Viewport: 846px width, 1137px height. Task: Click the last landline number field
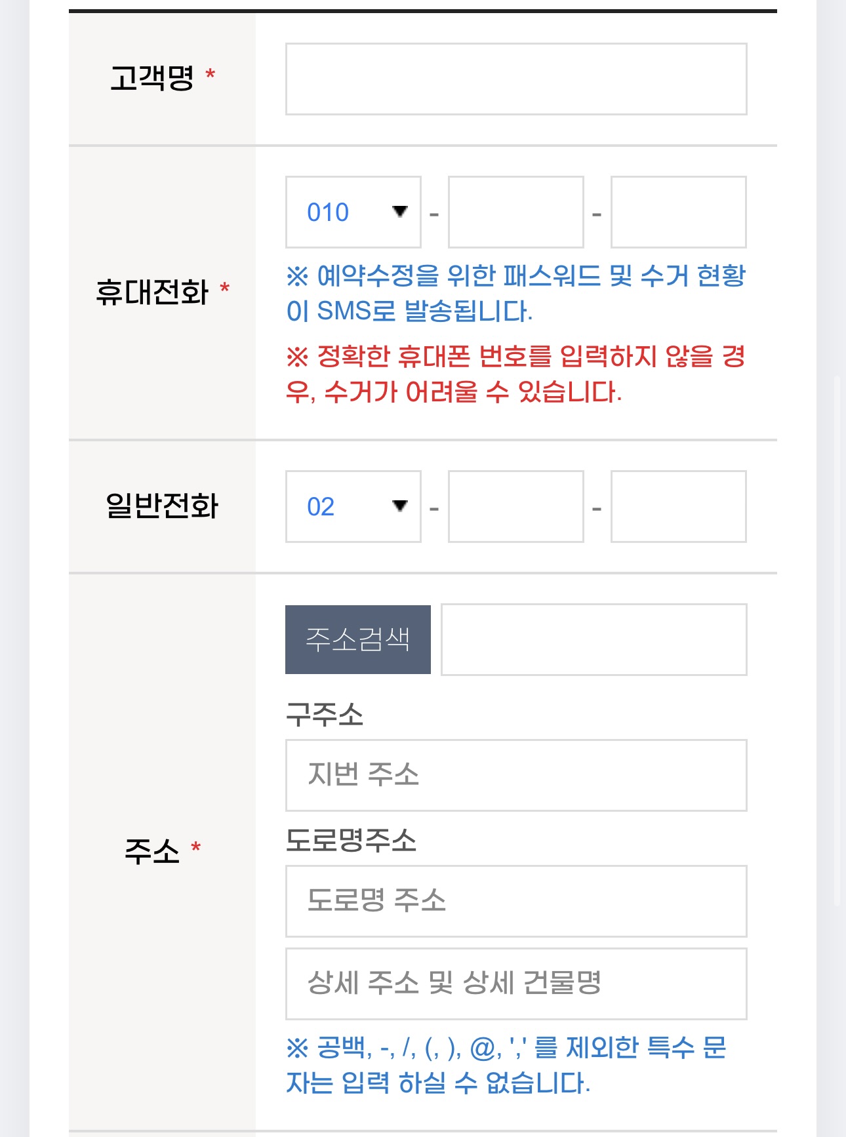pos(678,506)
